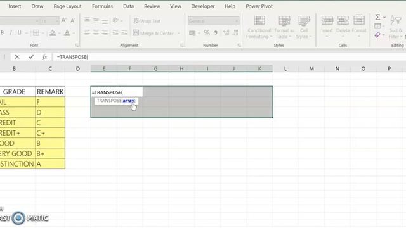The image size is (406, 228).
Task: Open the View tab
Action: [x=176, y=6]
